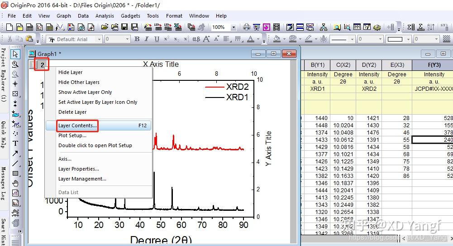Click the fill color paint bucket swatch
The height and width of the screenshot is (246, 453).
[x=277, y=39]
